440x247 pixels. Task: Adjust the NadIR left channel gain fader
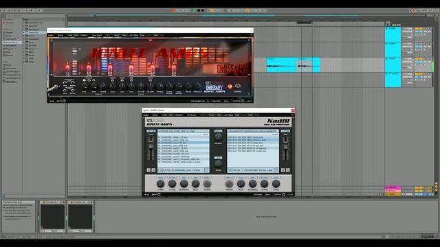click(151, 147)
